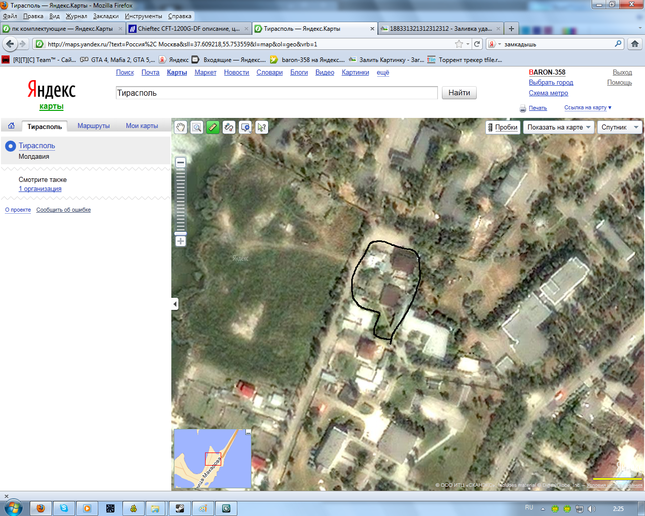Open the ещё more-services link
This screenshot has width=645, height=516.
pos(383,73)
